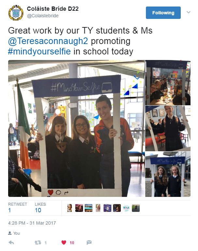198x251 pixels.
Task: Open the first liker's avatar thumbnail
Action: tap(70, 208)
